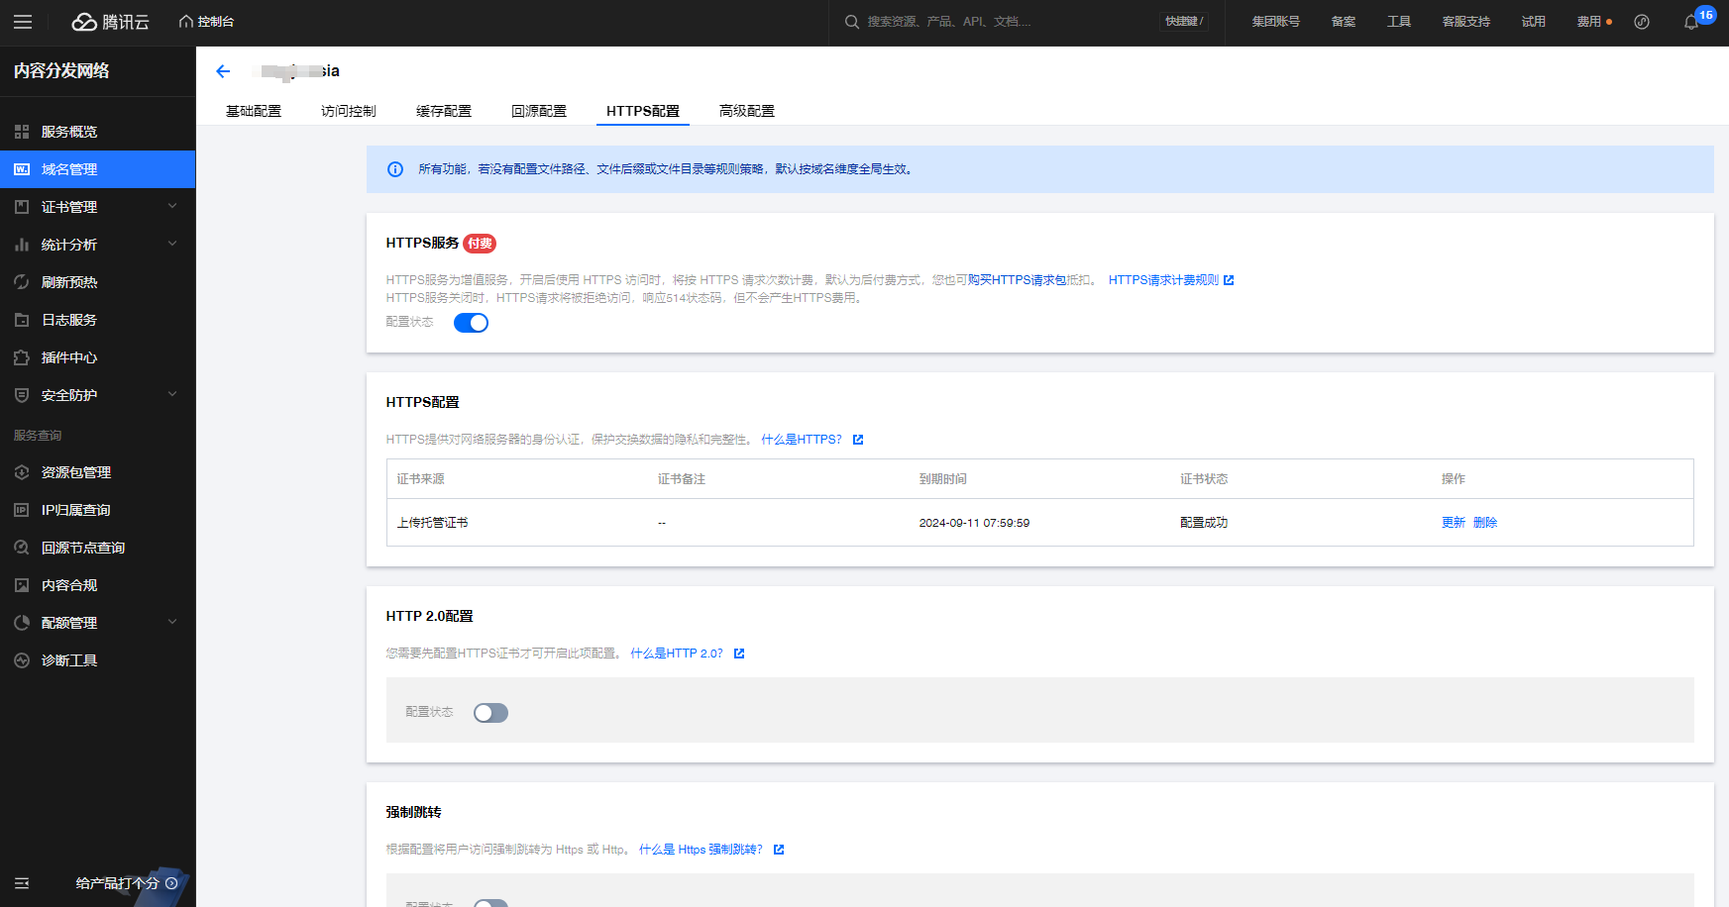The height and width of the screenshot is (907, 1729).
Task: Click the Origin Node Query (回源节点查询) icon
Action: pos(22,548)
